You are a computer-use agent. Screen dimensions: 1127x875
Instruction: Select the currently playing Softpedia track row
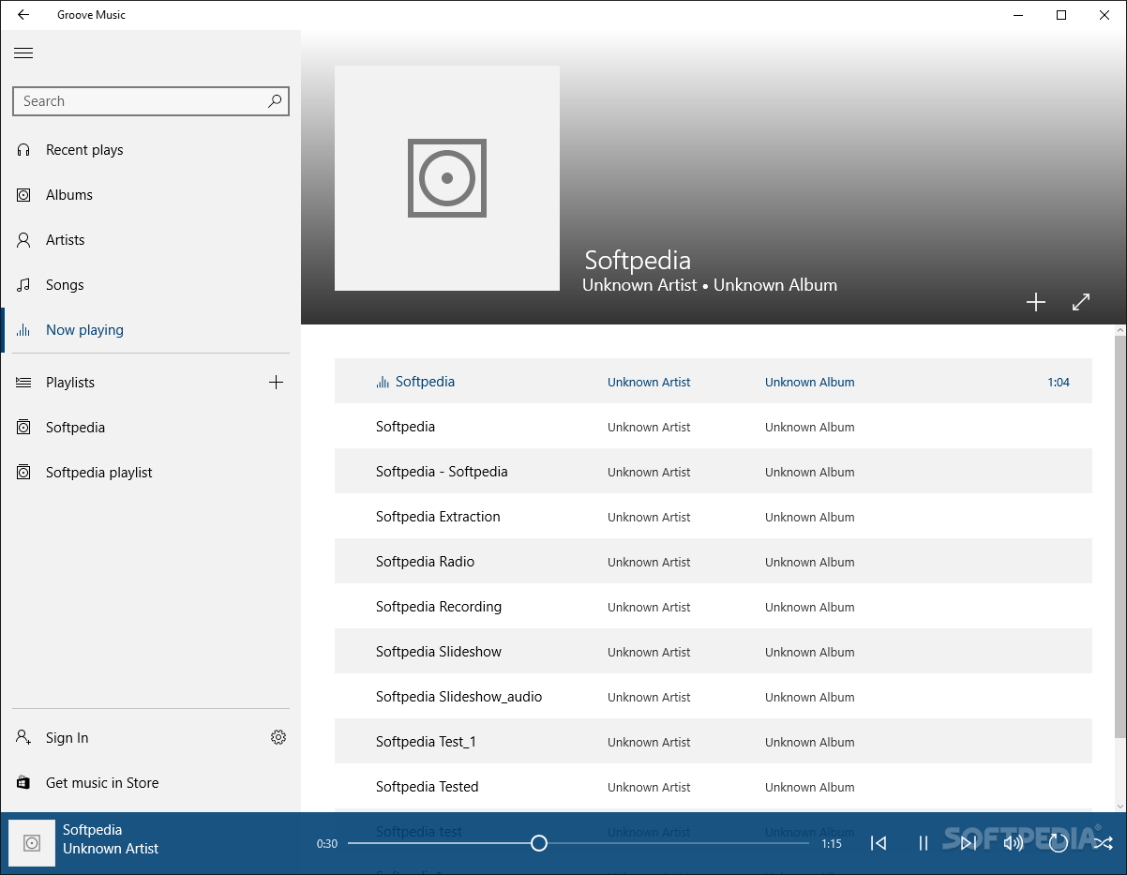(714, 382)
